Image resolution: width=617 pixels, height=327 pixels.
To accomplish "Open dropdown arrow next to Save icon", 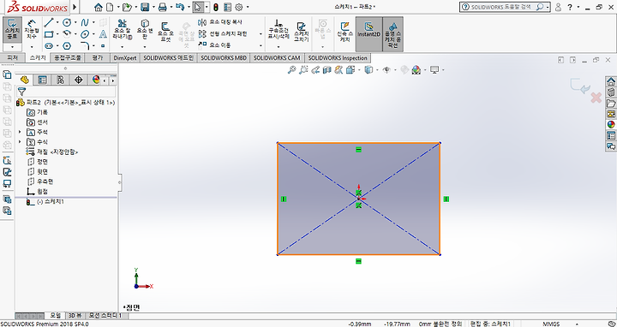I will [153, 7].
